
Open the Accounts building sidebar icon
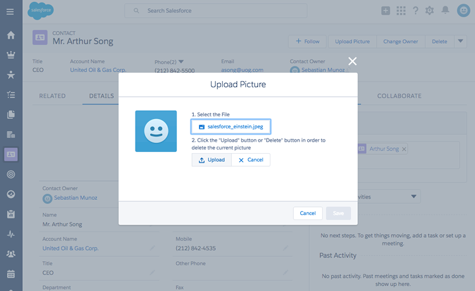[11, 135]
